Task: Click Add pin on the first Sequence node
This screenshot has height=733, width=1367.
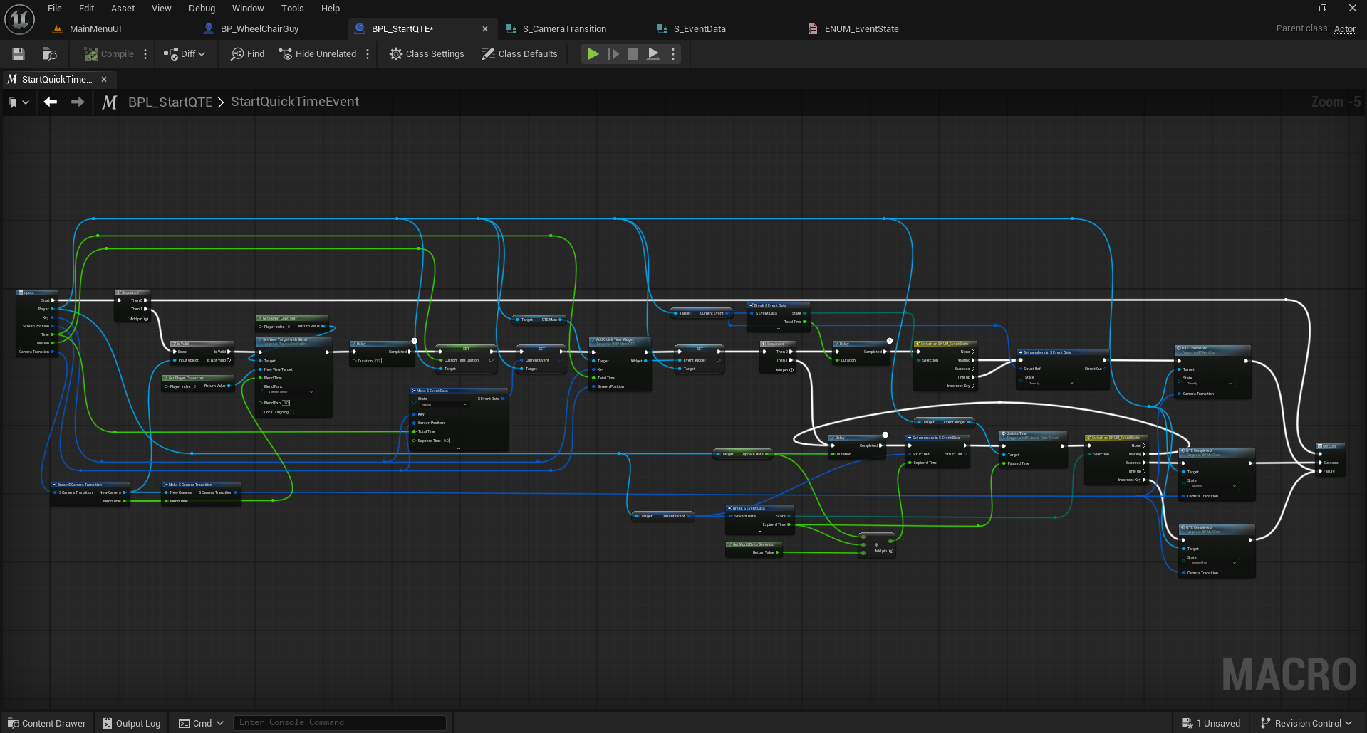Action: 140,319
